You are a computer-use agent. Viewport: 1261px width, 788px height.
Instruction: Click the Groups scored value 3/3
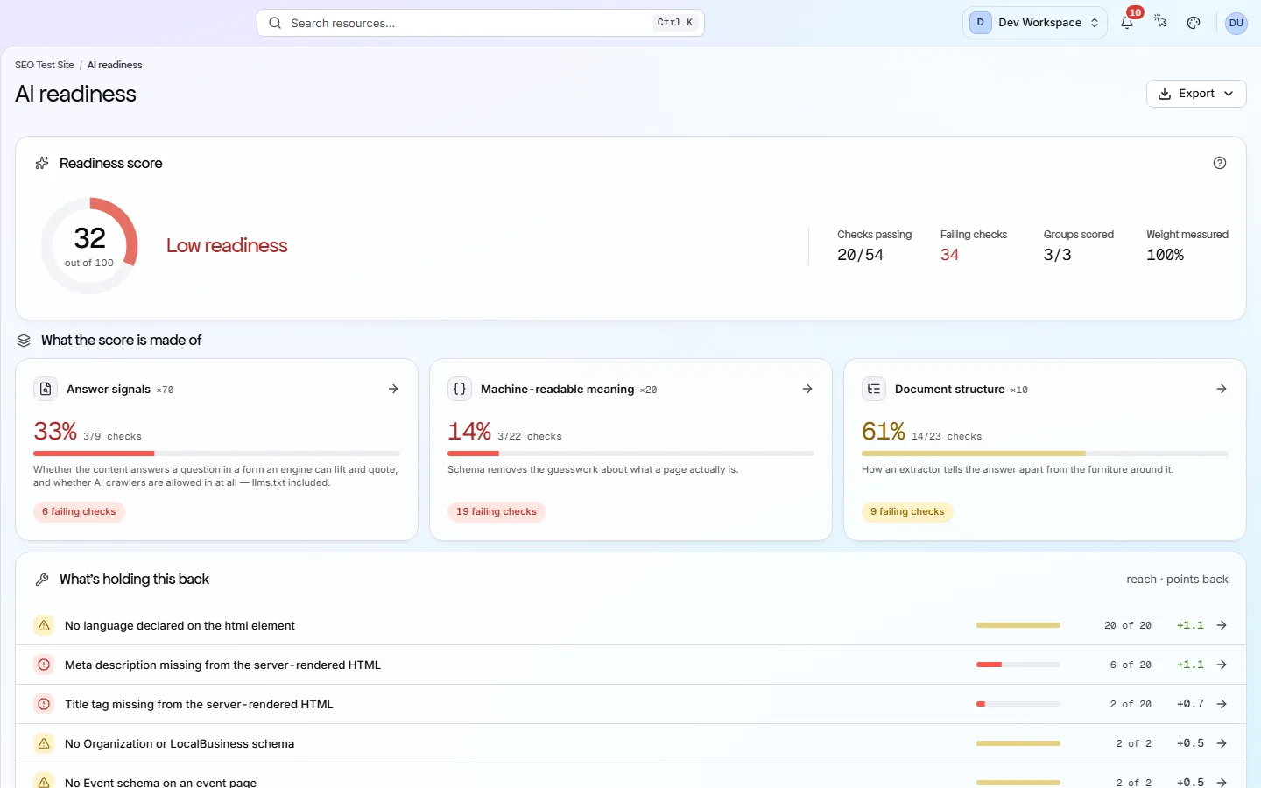coord(1057,255)
